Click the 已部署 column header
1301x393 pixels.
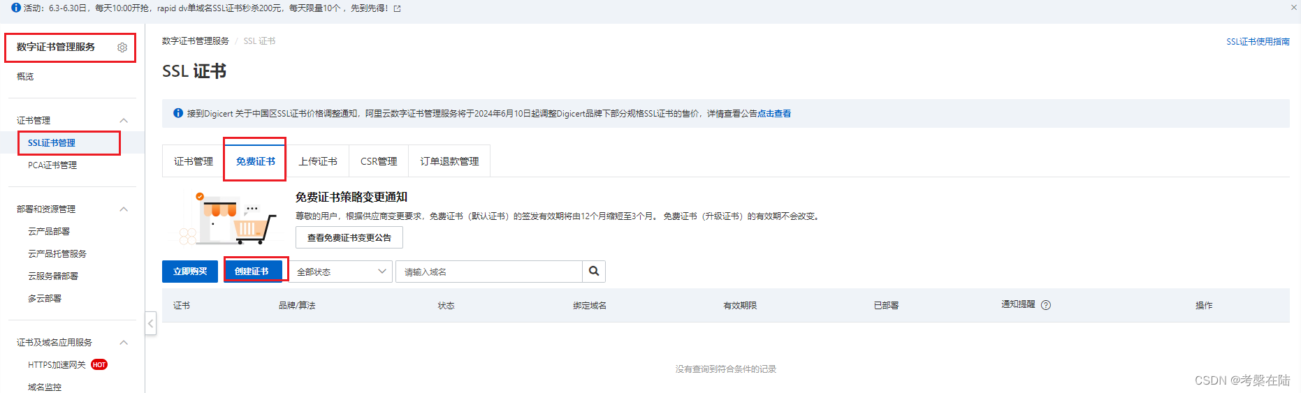(886, 306)
